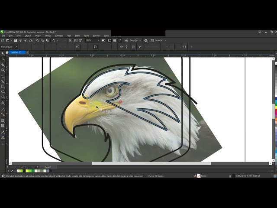Click the Open folder icon
This screenshot has width=277, height=208.
(x=8, y=40)
